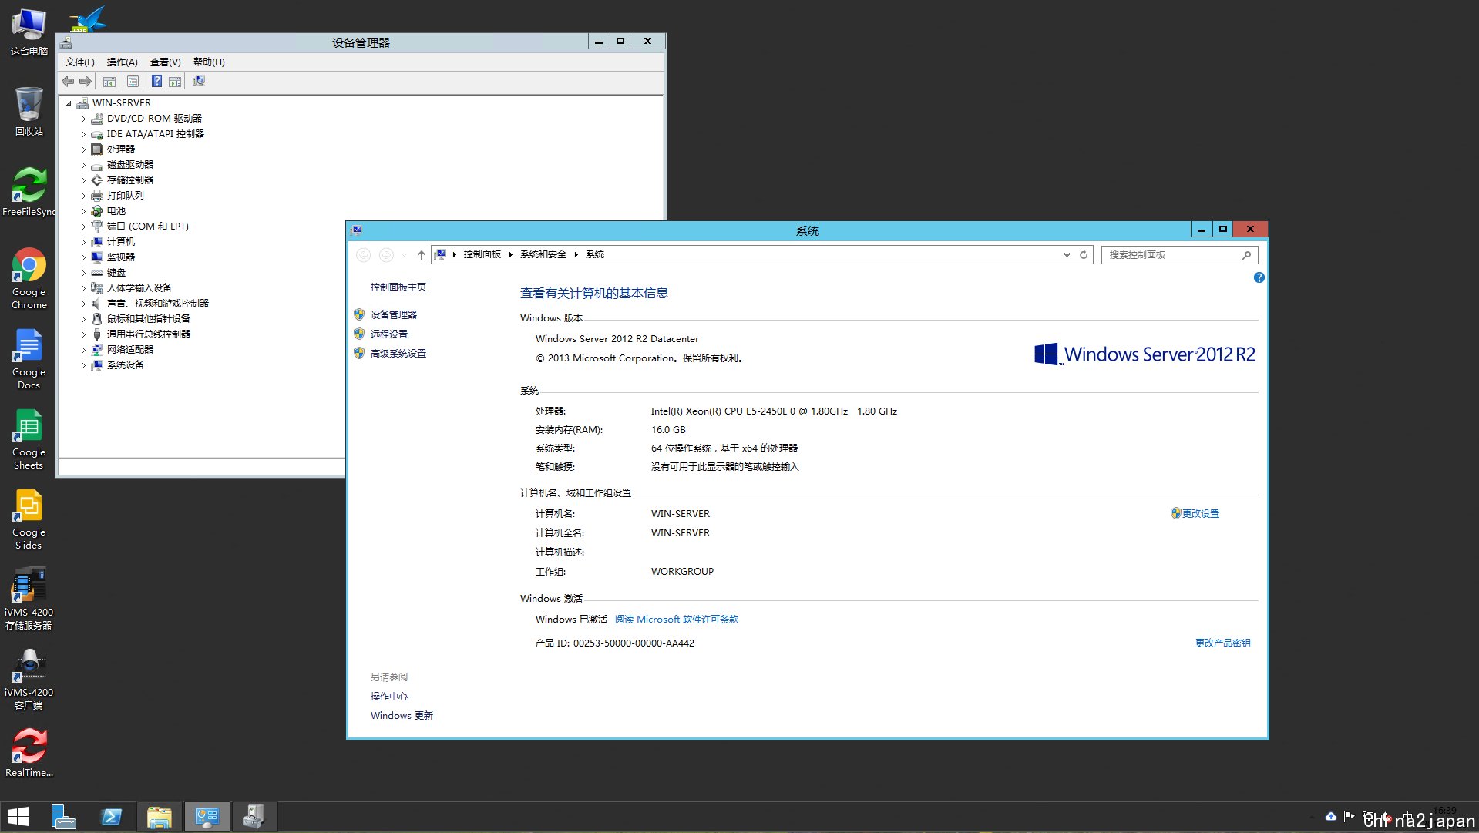Open the Windows Start button
This screenshot has width=1479, height=833.
(18, 817)
